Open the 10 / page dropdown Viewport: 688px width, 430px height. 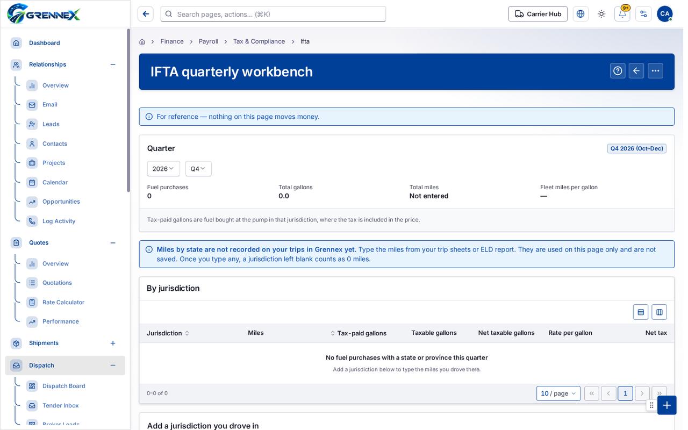point(558,393)
